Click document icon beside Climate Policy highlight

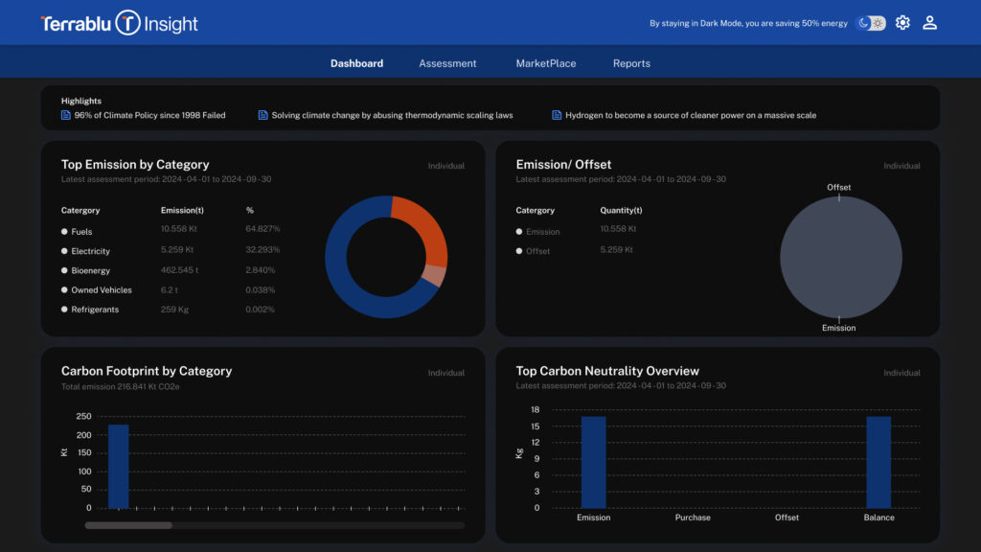pyautogui.click(x=66, y=115)
